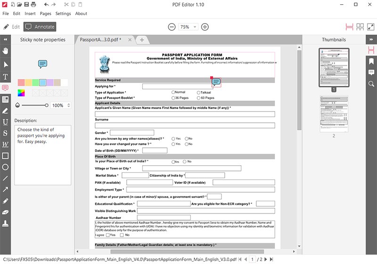Enter full screen view
This screenshot has width=377, height=264.
(x=371, y=27)
